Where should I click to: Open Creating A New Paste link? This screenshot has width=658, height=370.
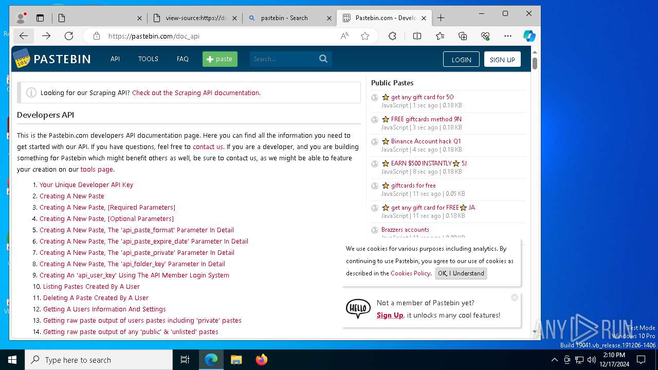(x=72, y=196)
